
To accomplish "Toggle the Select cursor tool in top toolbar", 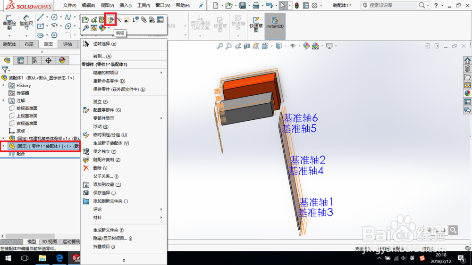I will click(x=283, y=5).
